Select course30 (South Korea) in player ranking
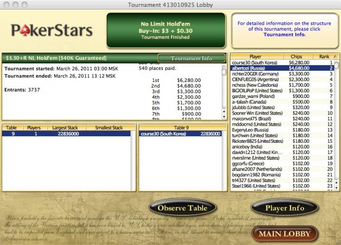Image resolution: width=341 pixels, height=245 pixels. (x=282, y=62)
